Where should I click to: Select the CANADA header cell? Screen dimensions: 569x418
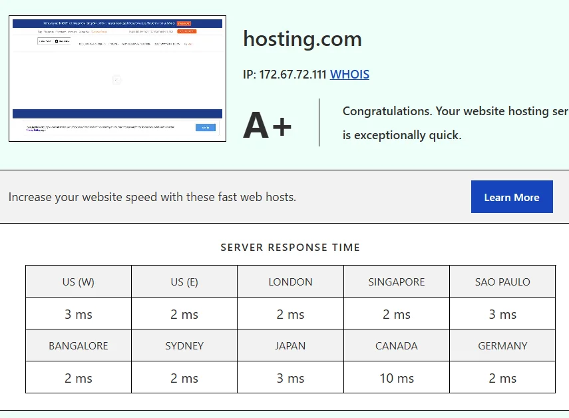click(x=396, y=345)
